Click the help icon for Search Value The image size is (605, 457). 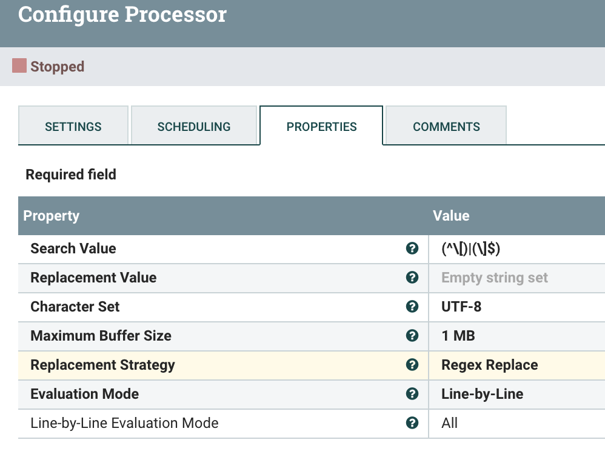click(x=412, y=249)
